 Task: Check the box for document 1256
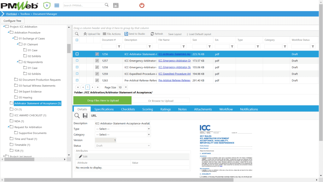pos(77,54)
